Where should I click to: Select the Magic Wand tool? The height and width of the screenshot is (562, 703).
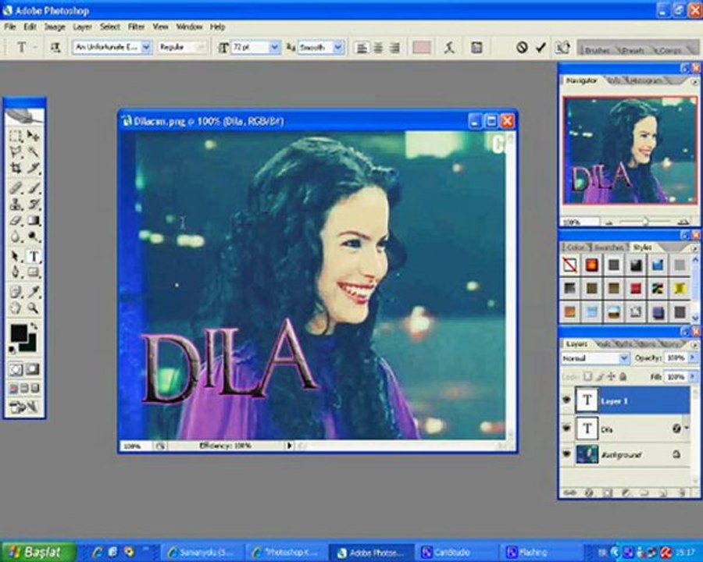pyautogui.click(x=33, y=152)
